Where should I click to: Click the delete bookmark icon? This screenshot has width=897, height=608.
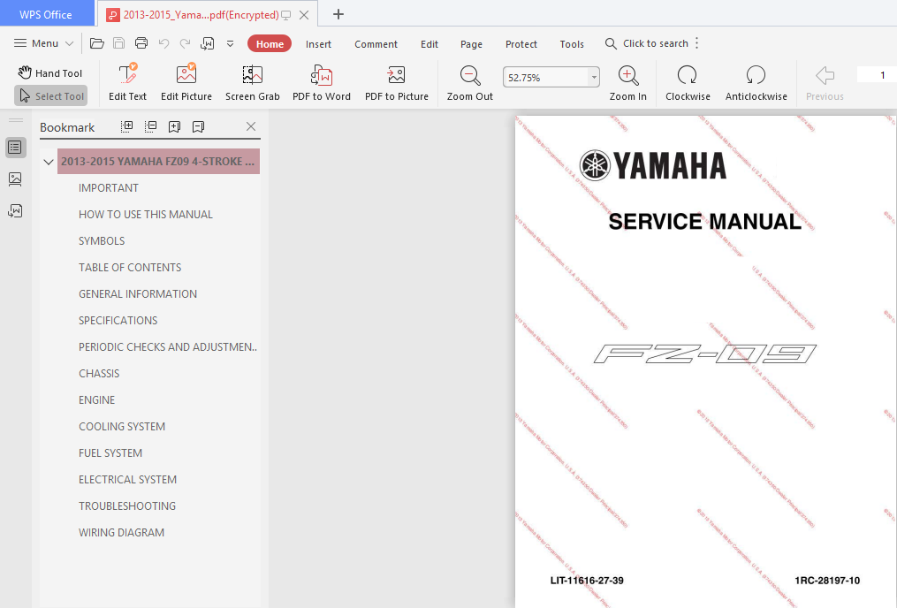coord(198,126)
